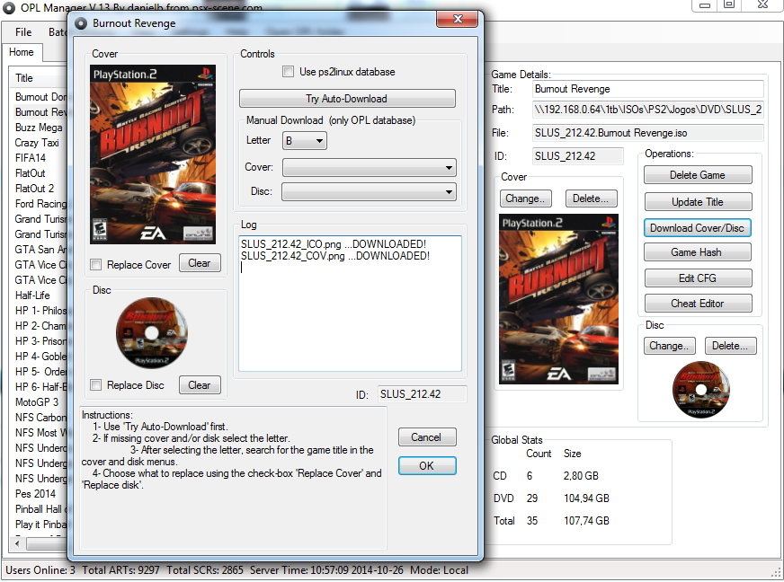Click the Path field in Game Details
Screen dimensions: 784x582
point(648,110)
